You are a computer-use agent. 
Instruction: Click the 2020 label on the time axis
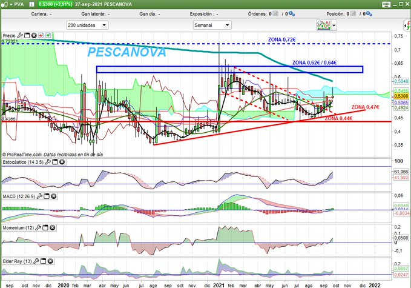tap(64, 285)
